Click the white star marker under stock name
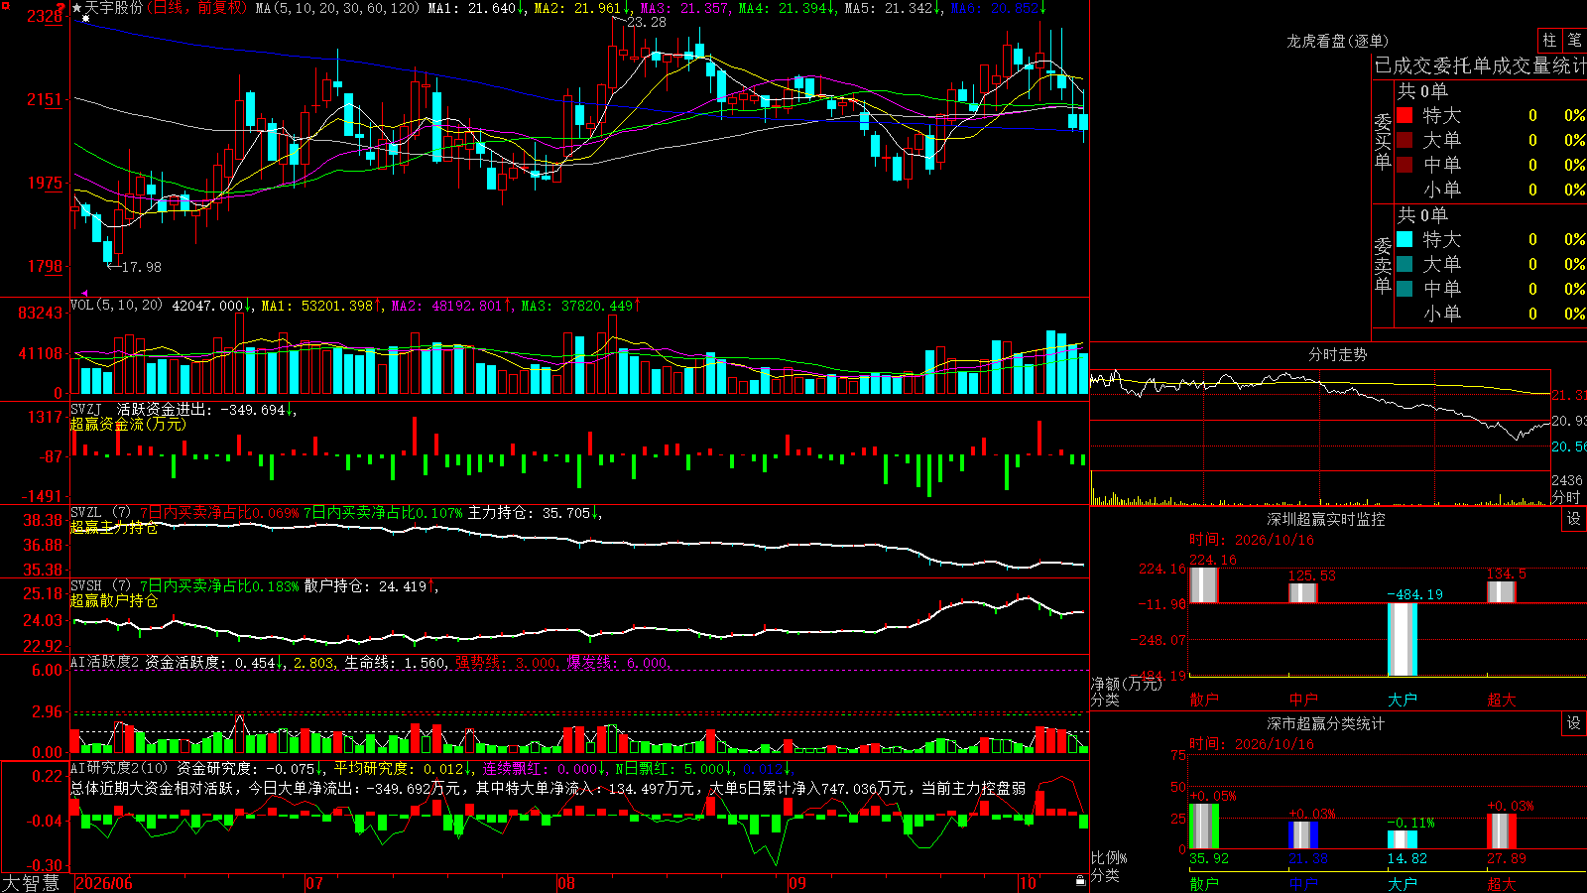This screenshot has width=1587, height=893. pyautogui.click(x=86, y=20)
